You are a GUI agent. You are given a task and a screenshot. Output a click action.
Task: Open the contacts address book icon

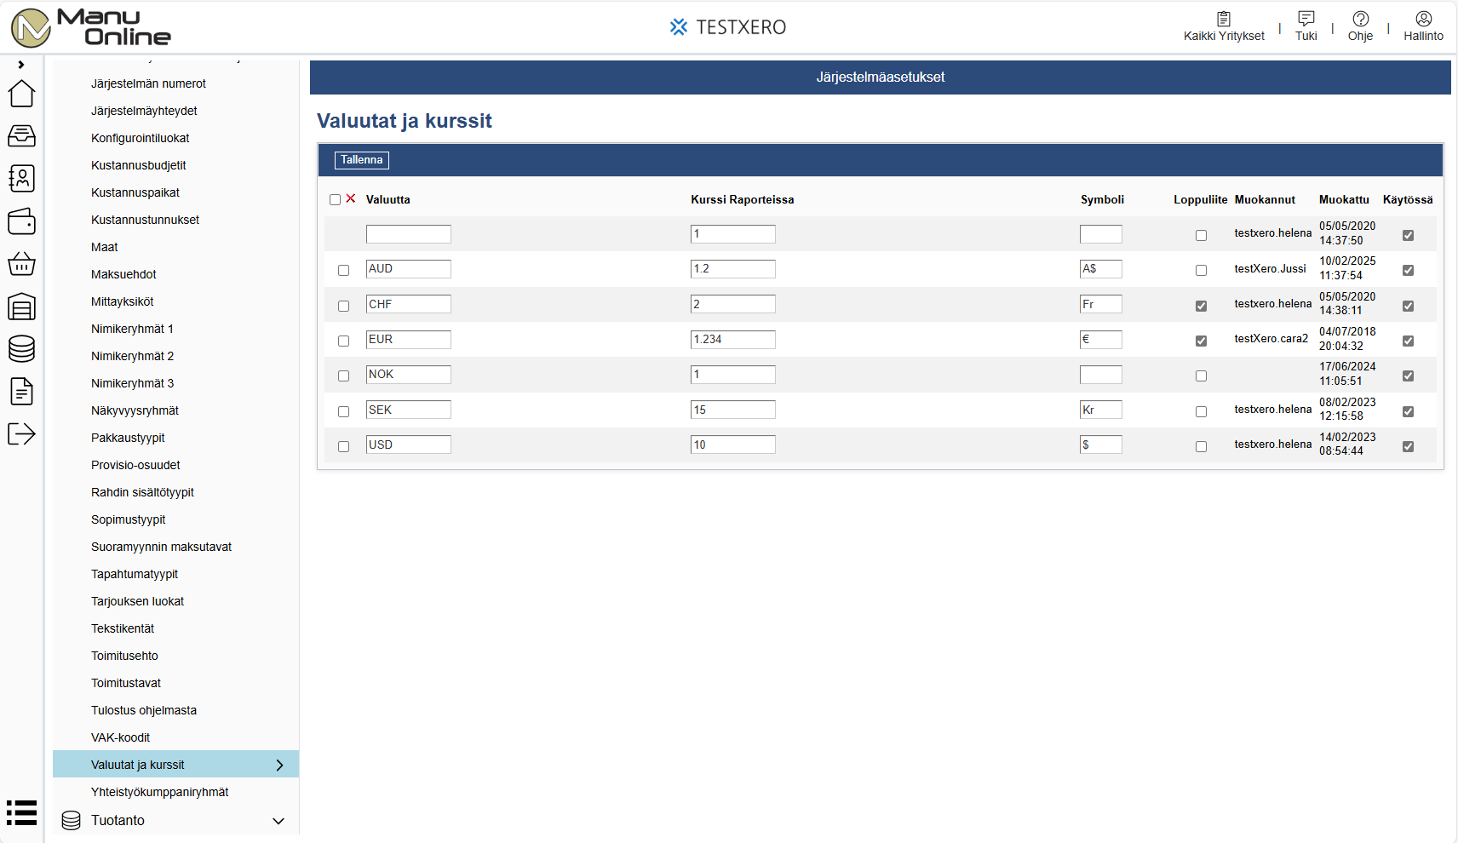click(21, 178)
